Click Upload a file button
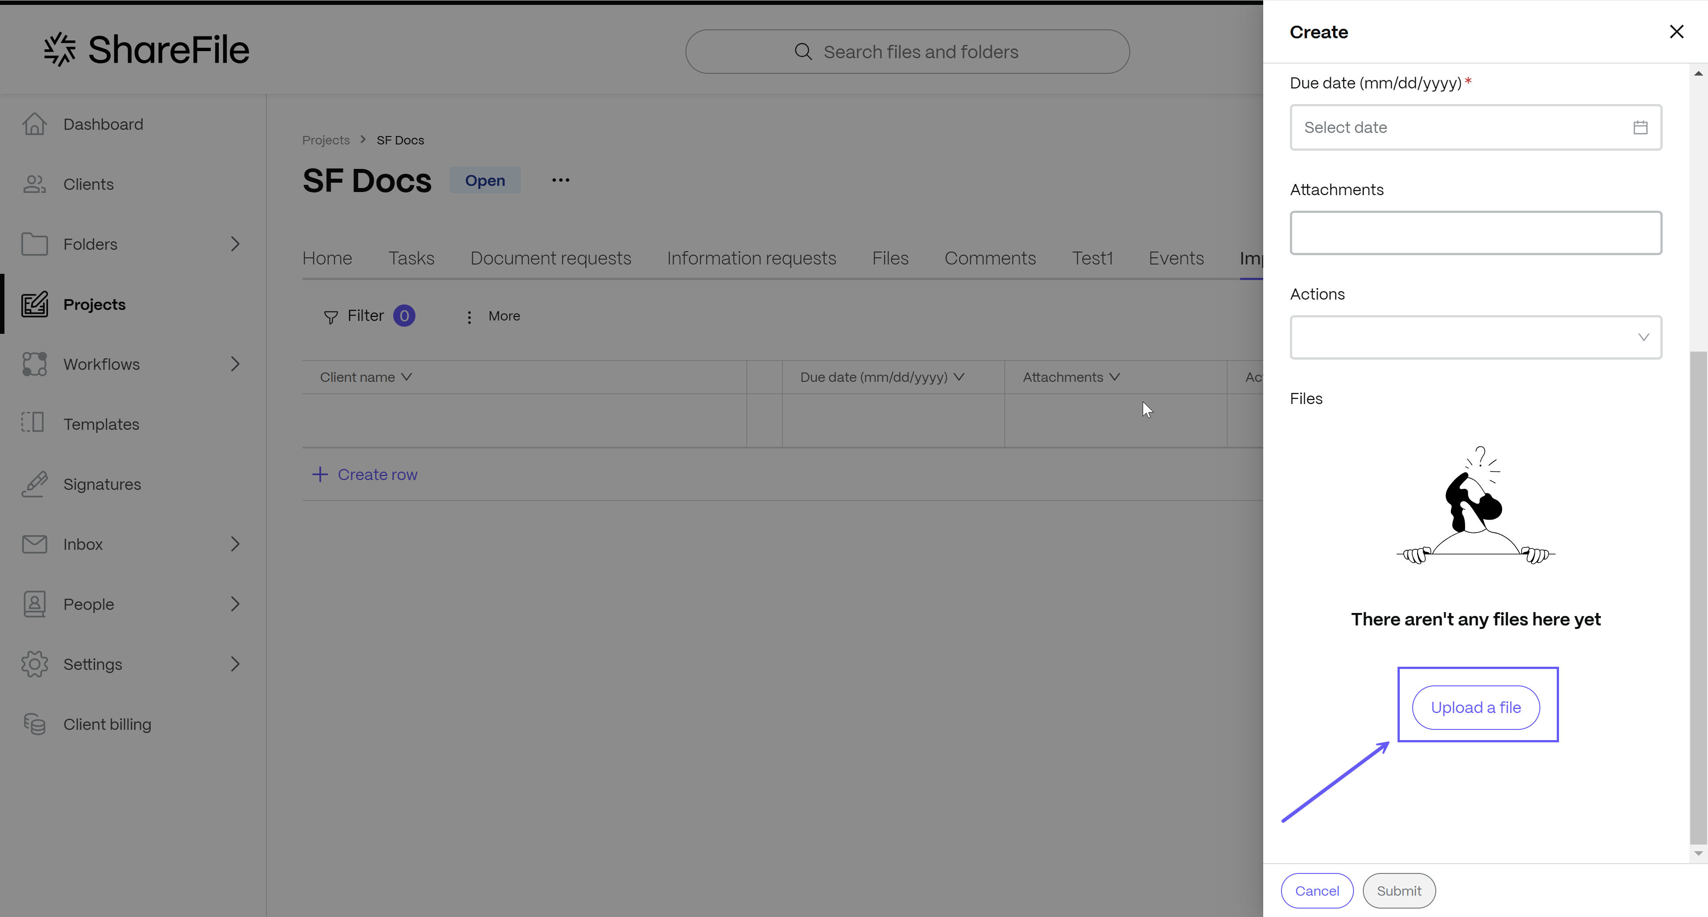1708x917 pixels. pyautogui.click(x=1476, y=707)
